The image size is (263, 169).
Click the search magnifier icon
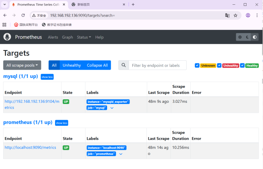pos(124,65)
